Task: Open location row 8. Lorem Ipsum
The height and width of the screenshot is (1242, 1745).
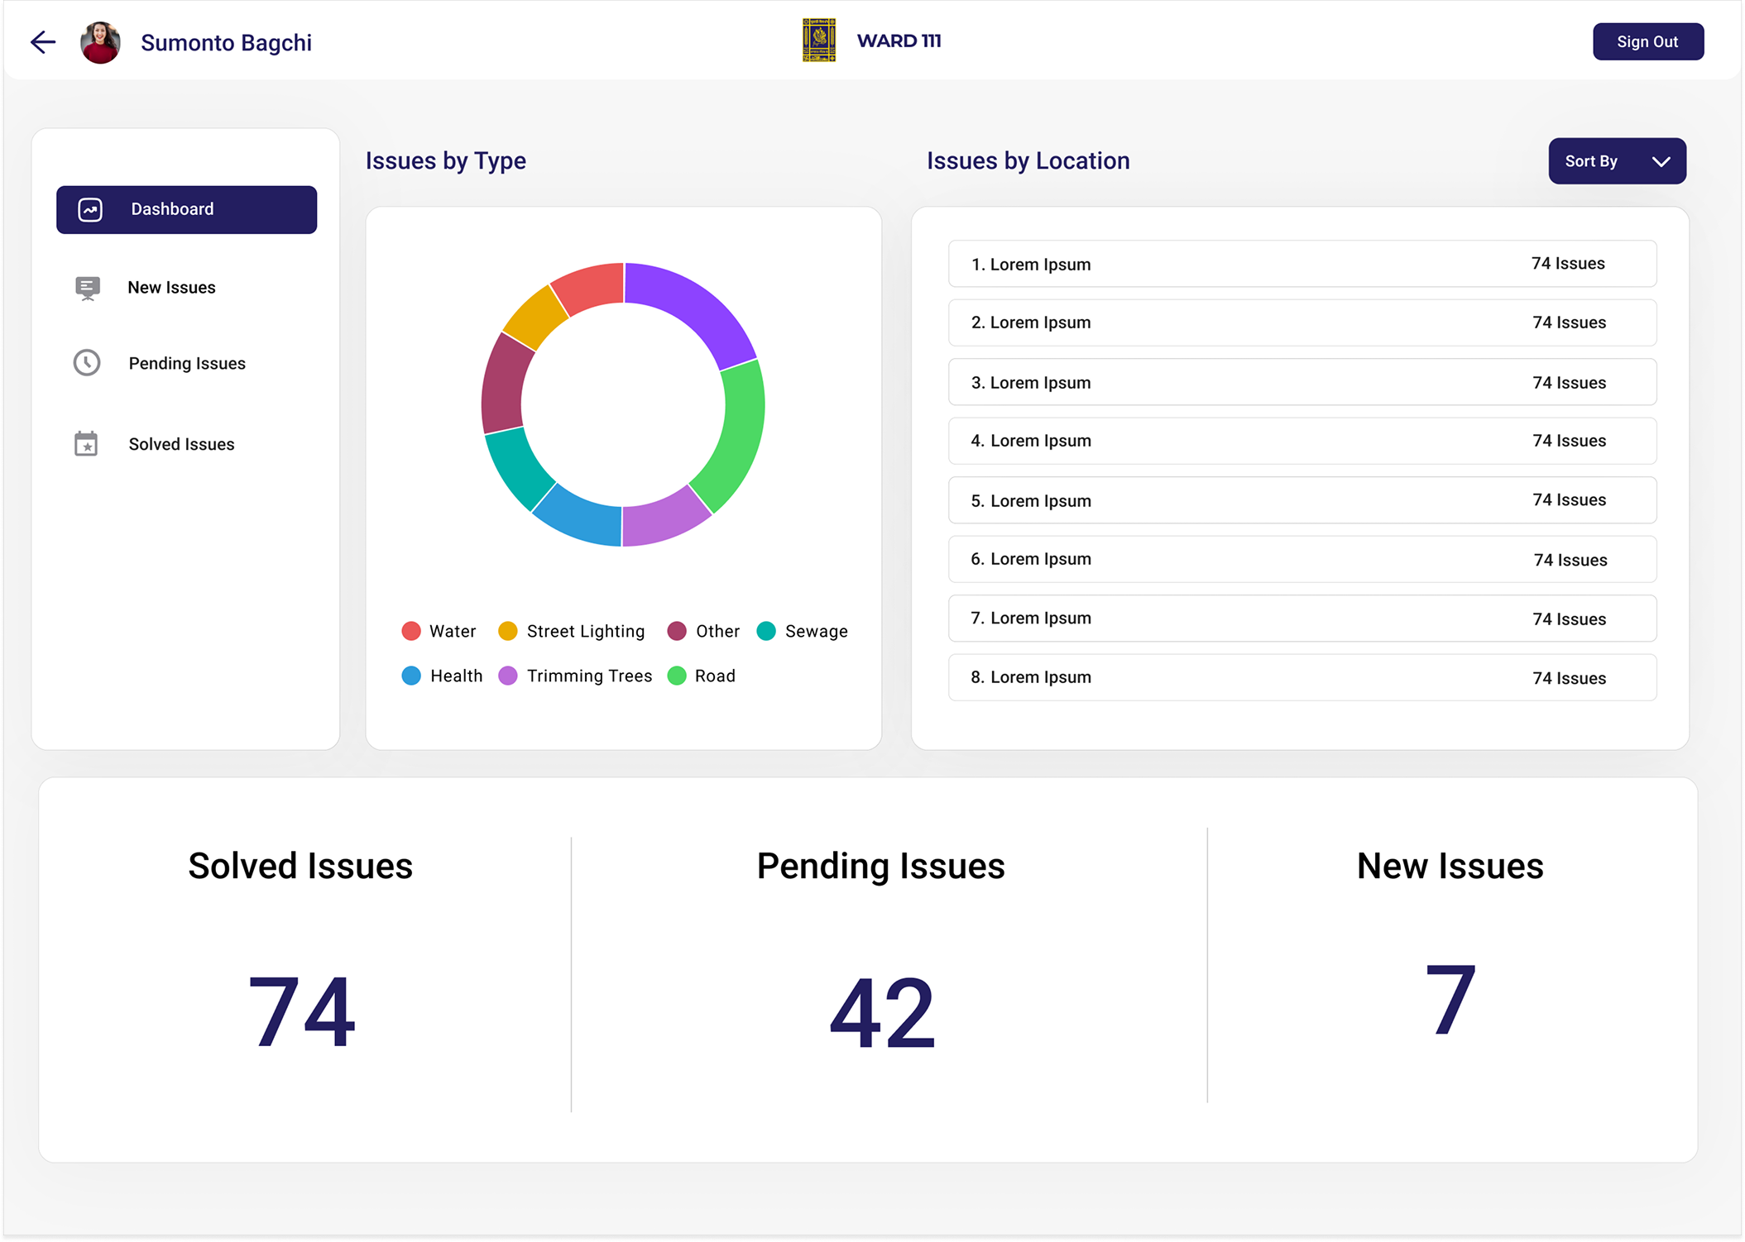Action: click(x=1302, y=677)
